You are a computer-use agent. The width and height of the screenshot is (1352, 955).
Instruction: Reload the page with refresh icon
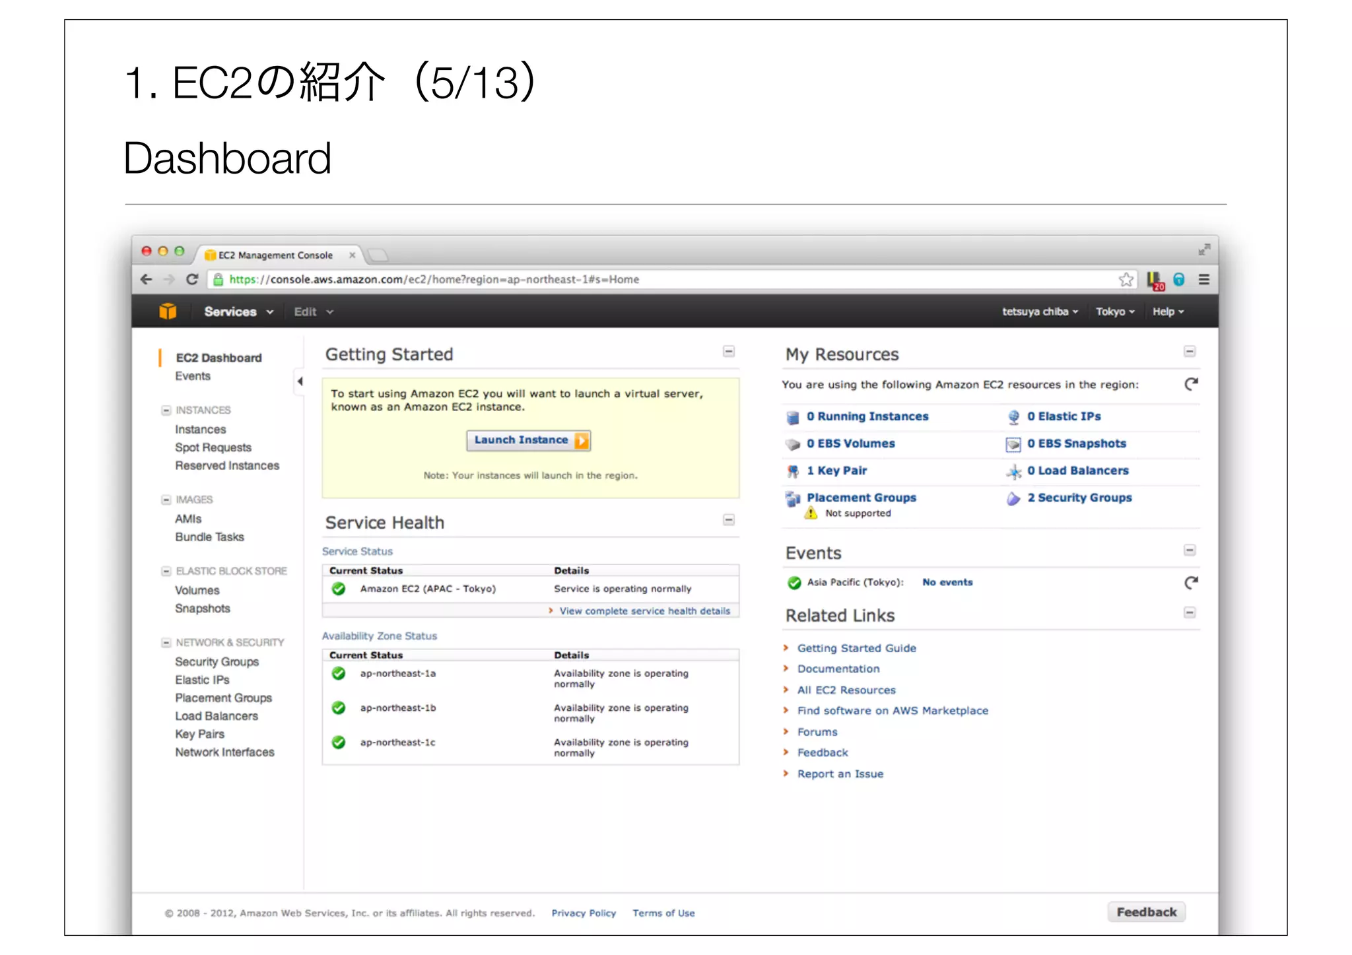[x=192, y=279]
